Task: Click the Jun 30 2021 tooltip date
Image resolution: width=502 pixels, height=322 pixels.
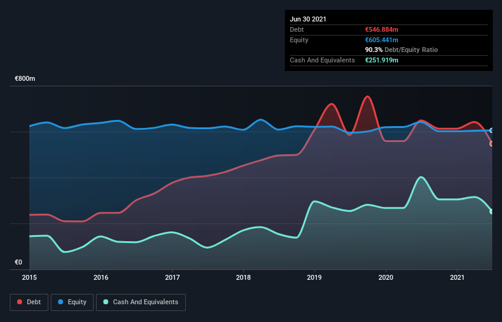Action: (308, 19)
